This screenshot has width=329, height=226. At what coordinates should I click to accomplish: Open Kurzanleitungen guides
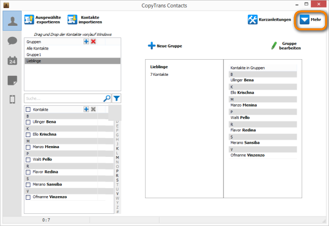(x=269, y=20)
